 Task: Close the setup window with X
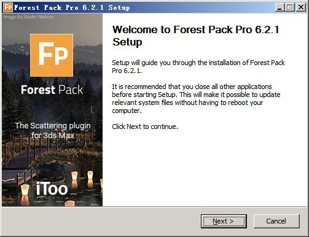click(301, 7)
